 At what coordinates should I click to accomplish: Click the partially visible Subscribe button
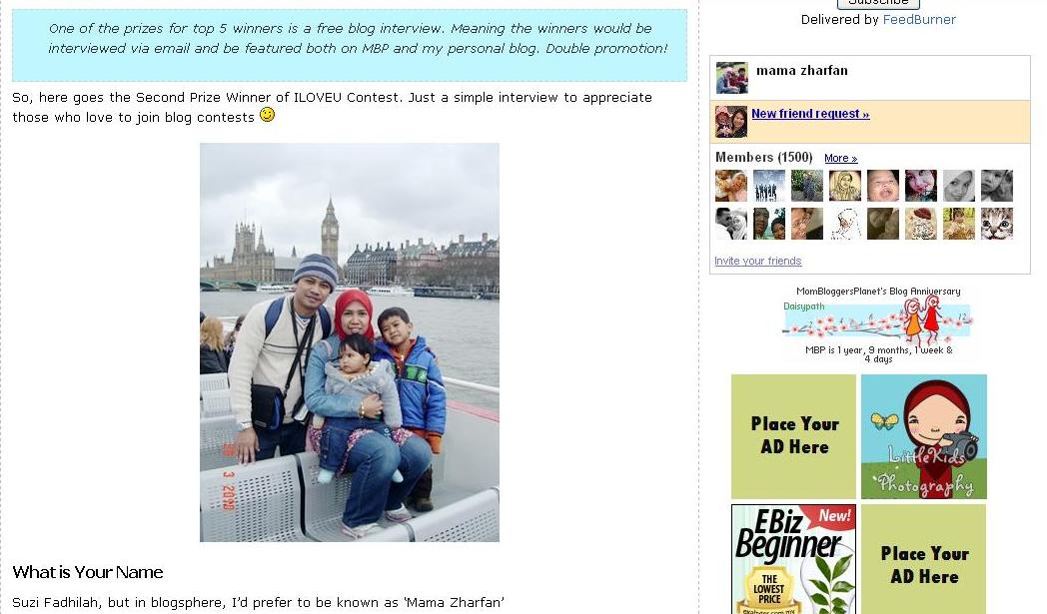(878, 3)
